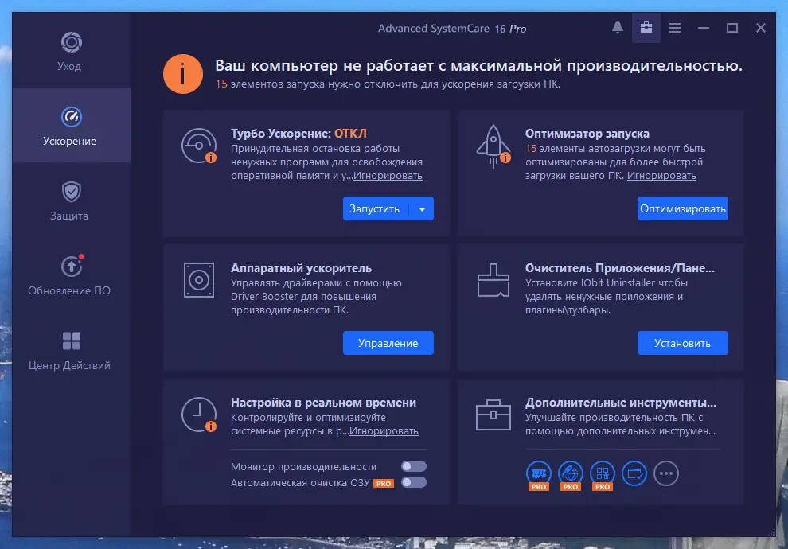Image resolution: width=788 pixels, height=549 pixels.
Task: Open the Обновление ПО sidebar icon
Action: coord(69,267)
